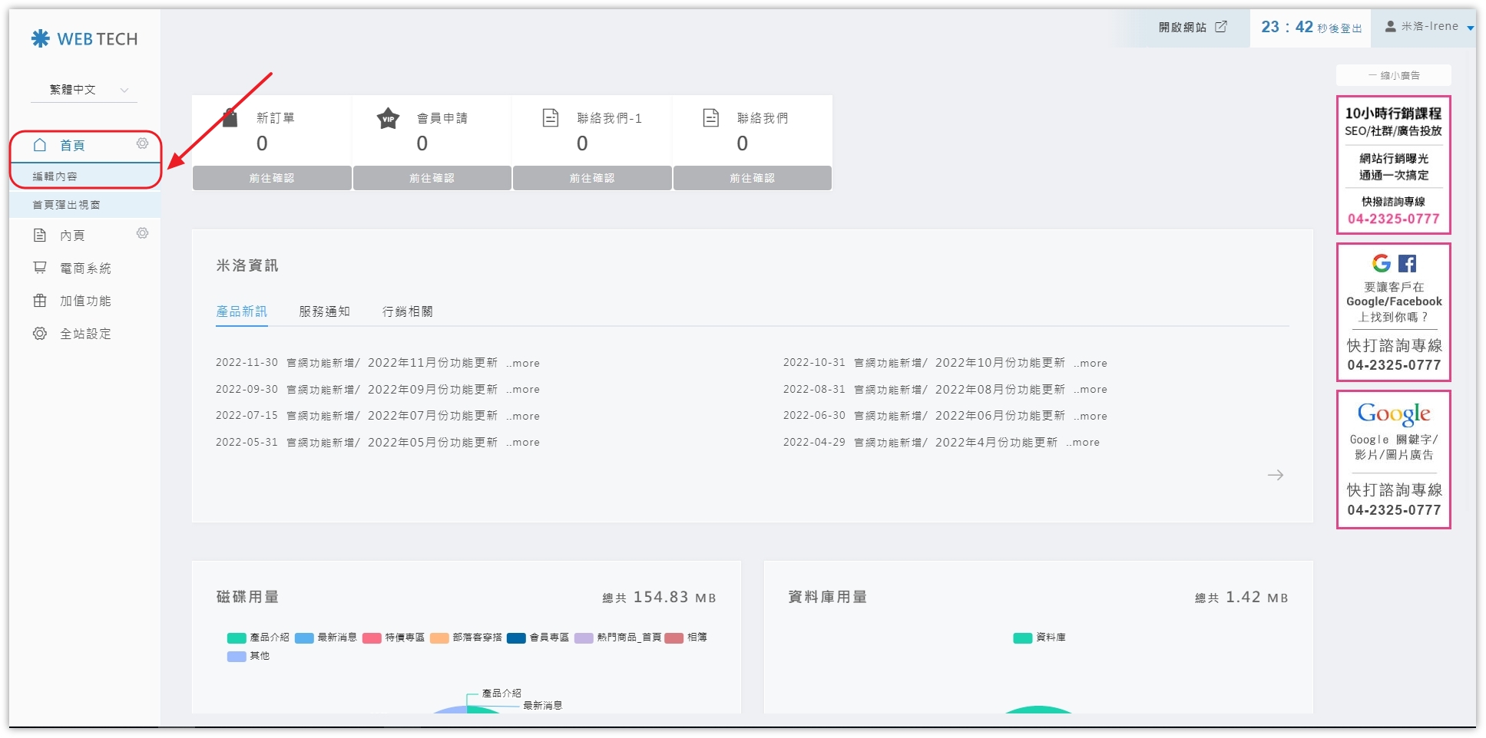Select 編輯內容 in the sidebar
This screenshot has width=1486, height=738.
coord(55,176)
